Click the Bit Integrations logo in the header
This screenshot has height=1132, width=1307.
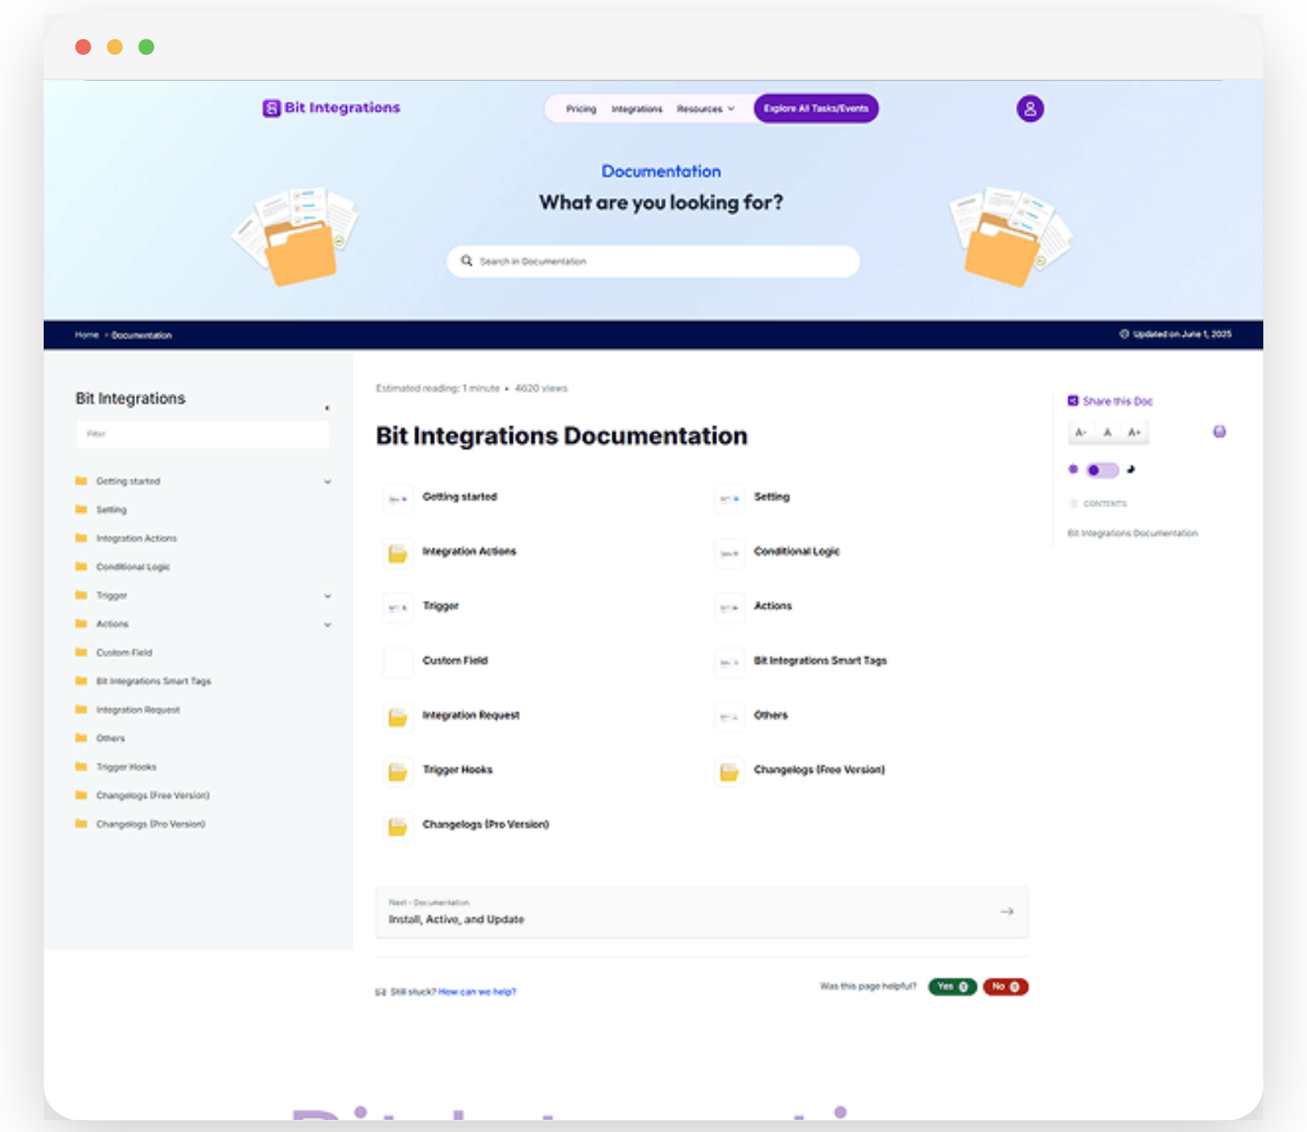(x=331, y=108)
